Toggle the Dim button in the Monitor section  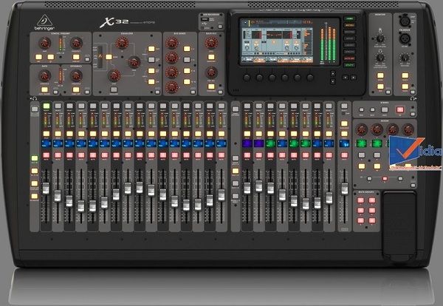coord(380,86)
